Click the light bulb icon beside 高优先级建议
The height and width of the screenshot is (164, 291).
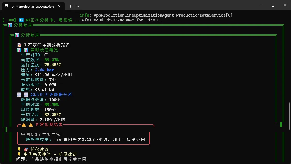tap(19, 154)
